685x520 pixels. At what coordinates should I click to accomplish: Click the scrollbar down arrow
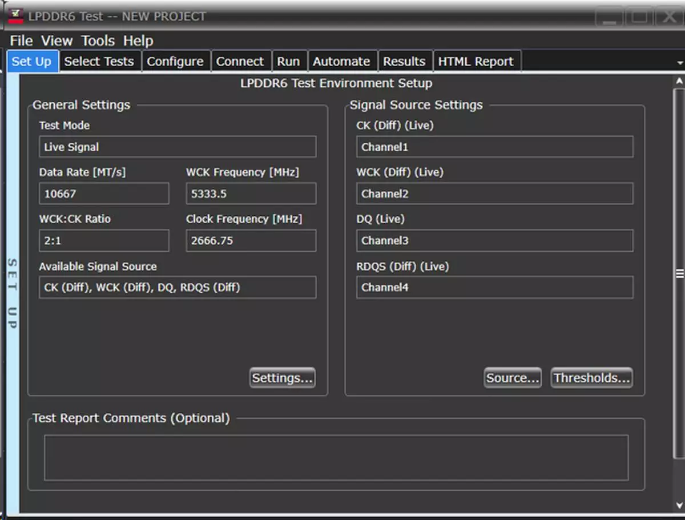679,505
